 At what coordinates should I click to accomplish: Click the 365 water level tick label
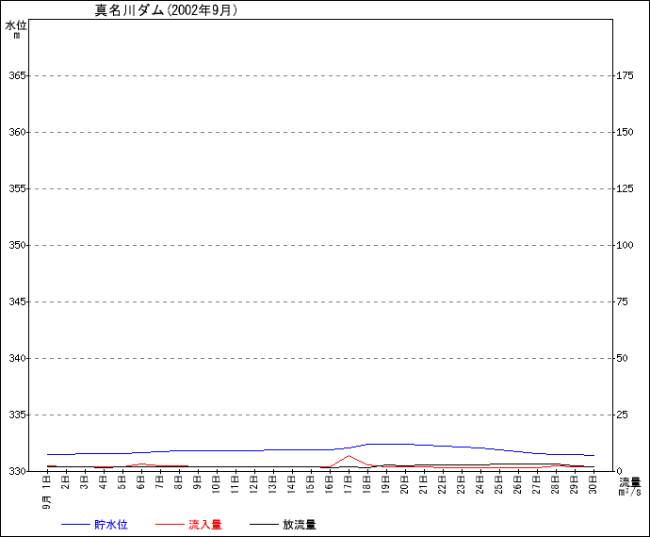pos(17,75)
